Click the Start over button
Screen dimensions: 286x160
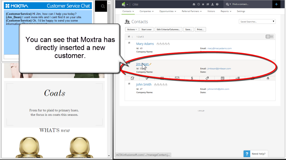(x=147, y=29)
